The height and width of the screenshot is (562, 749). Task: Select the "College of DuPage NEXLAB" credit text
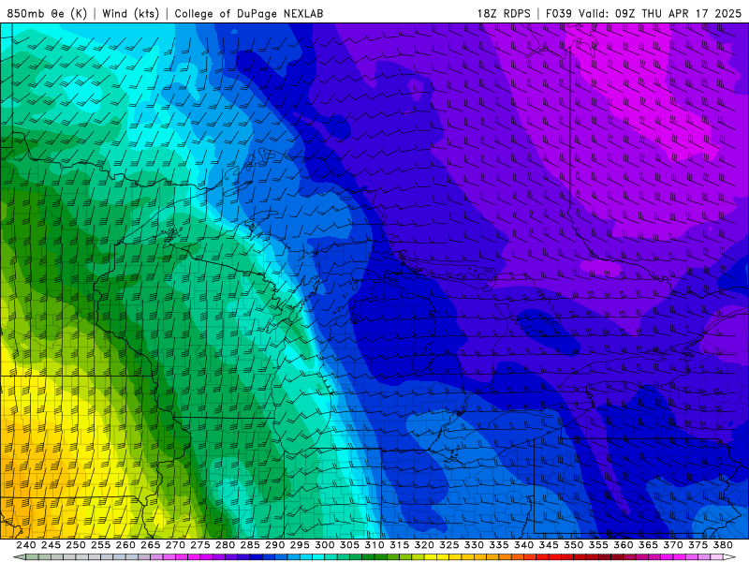[248, 13]
